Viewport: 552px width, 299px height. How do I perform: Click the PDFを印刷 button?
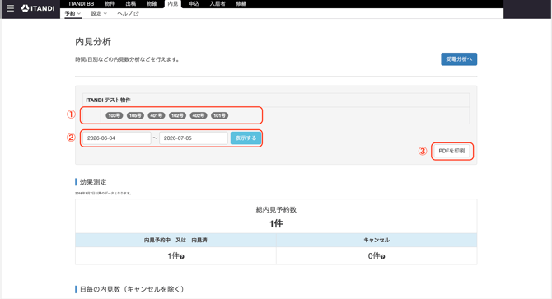click(451, 151)
